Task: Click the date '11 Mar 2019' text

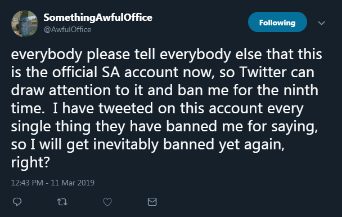Action: [73, 183]
